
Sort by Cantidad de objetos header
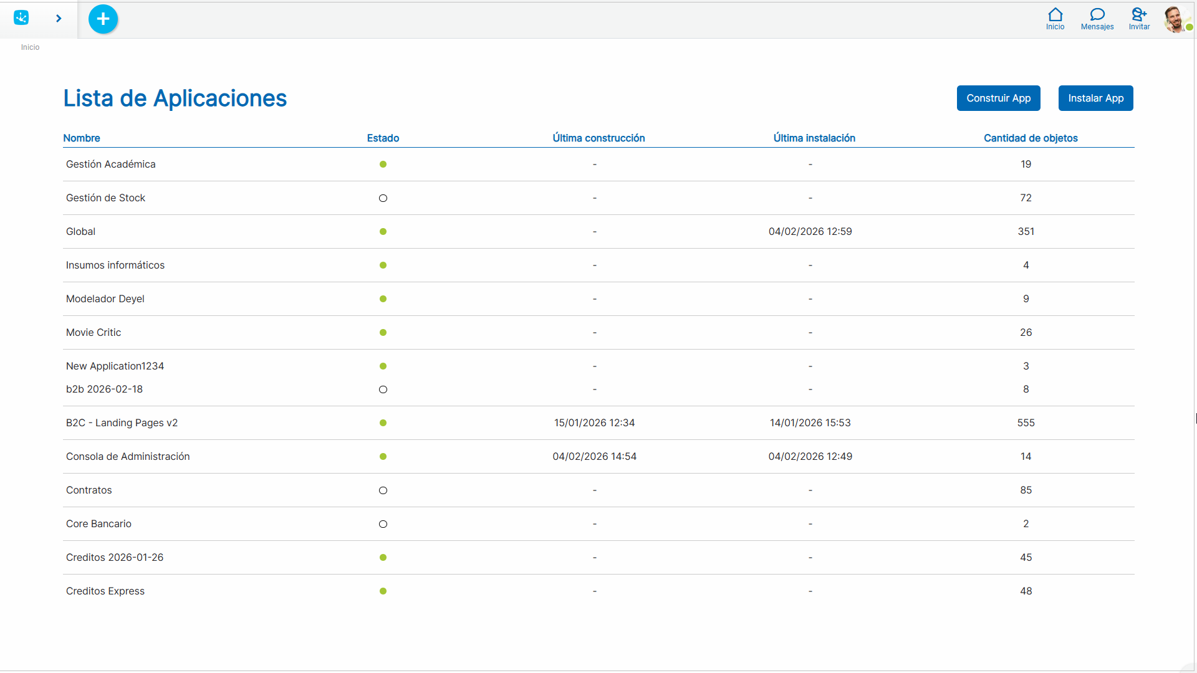point(1031,138)
